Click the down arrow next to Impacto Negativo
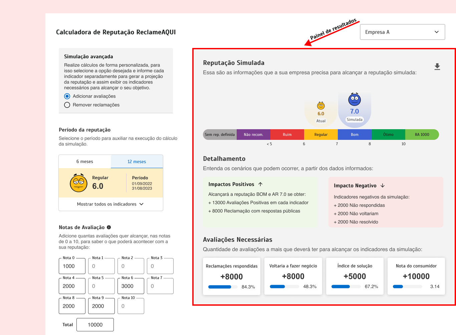This screenshot has height=335, width=456. point(383,185)
